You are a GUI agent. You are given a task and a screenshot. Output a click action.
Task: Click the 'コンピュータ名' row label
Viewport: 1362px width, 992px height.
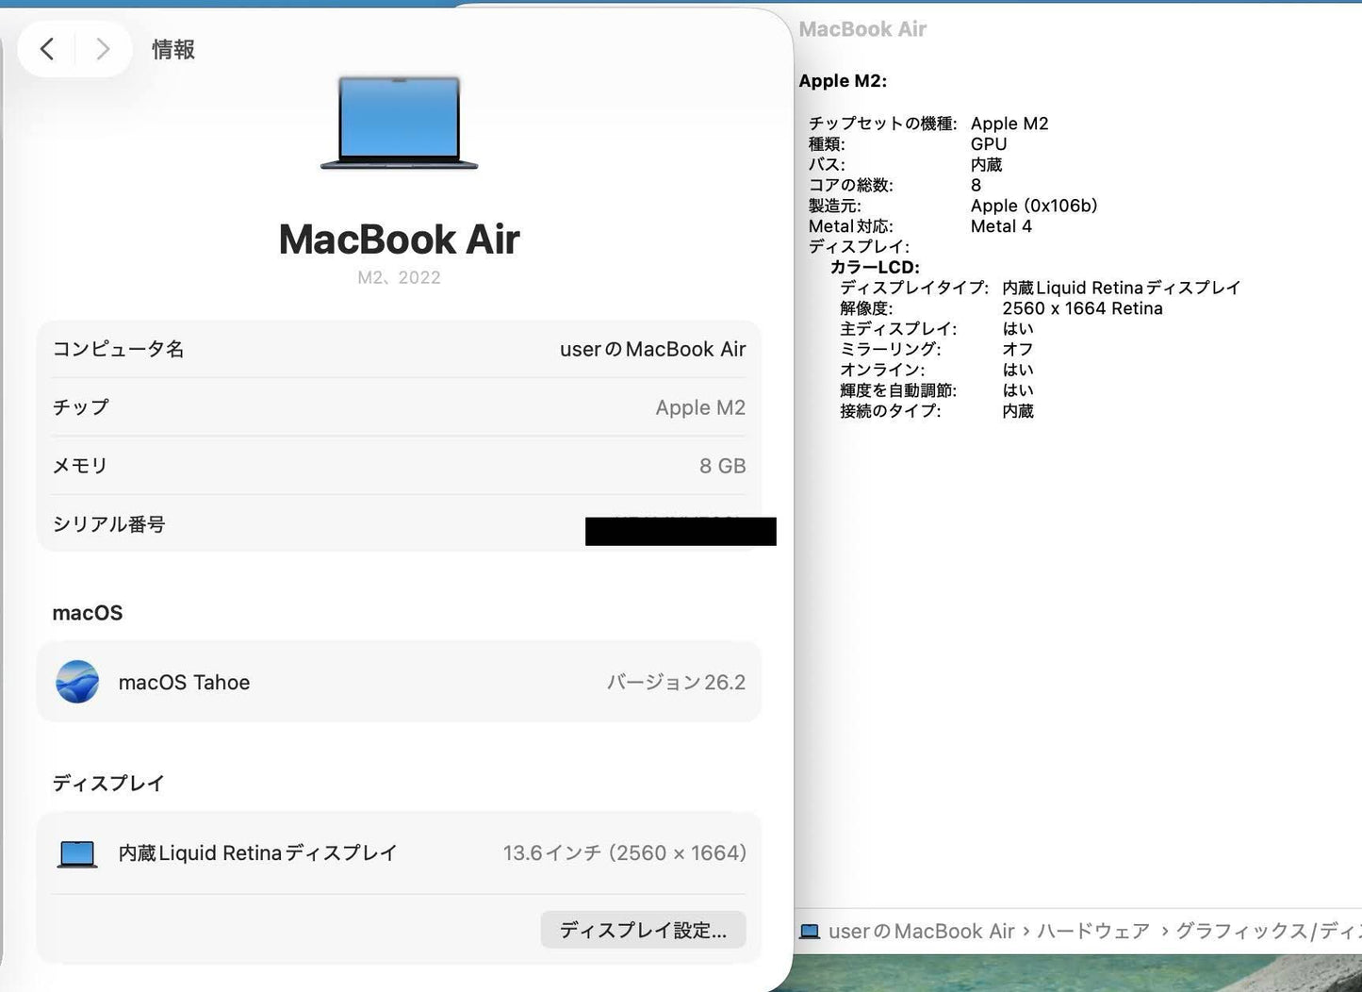[118, 349]
